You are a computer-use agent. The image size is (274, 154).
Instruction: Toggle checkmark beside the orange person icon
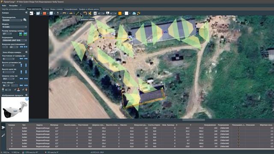point(23,89)
